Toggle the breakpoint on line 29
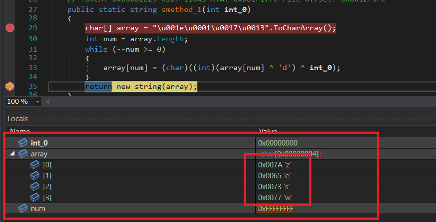436x222 pixels. [10, 28]
